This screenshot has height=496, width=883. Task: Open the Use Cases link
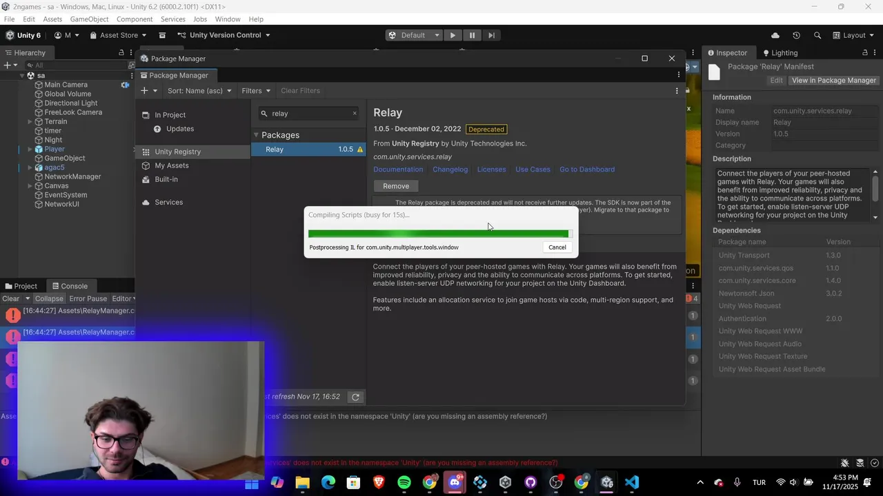[x=533, y=169]
